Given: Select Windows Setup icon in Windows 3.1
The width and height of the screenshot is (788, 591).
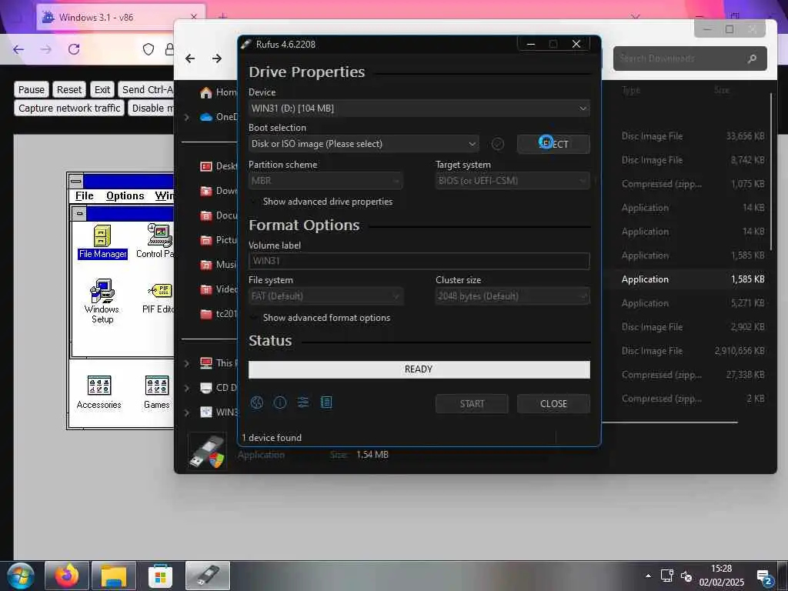Looking at the screenshot, I should point(102,302).
